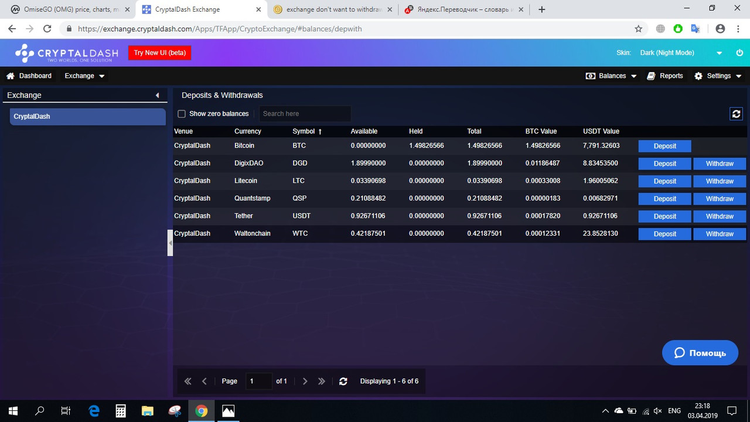This screenshot has width=750, height=422.
Task: Open the notification center icon
Action: tap(732, 410)
